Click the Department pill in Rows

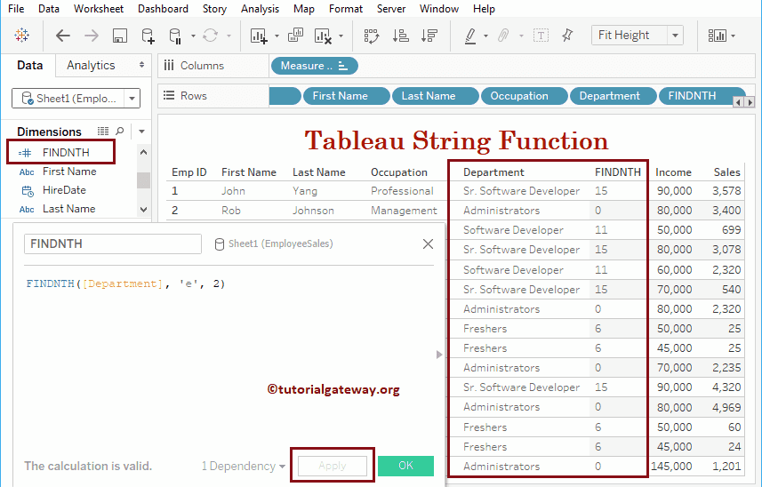pos(614,96)
